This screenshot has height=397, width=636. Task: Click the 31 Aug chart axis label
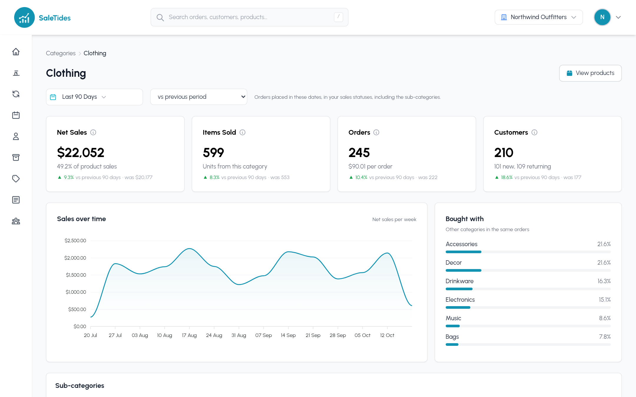[239, 336]
